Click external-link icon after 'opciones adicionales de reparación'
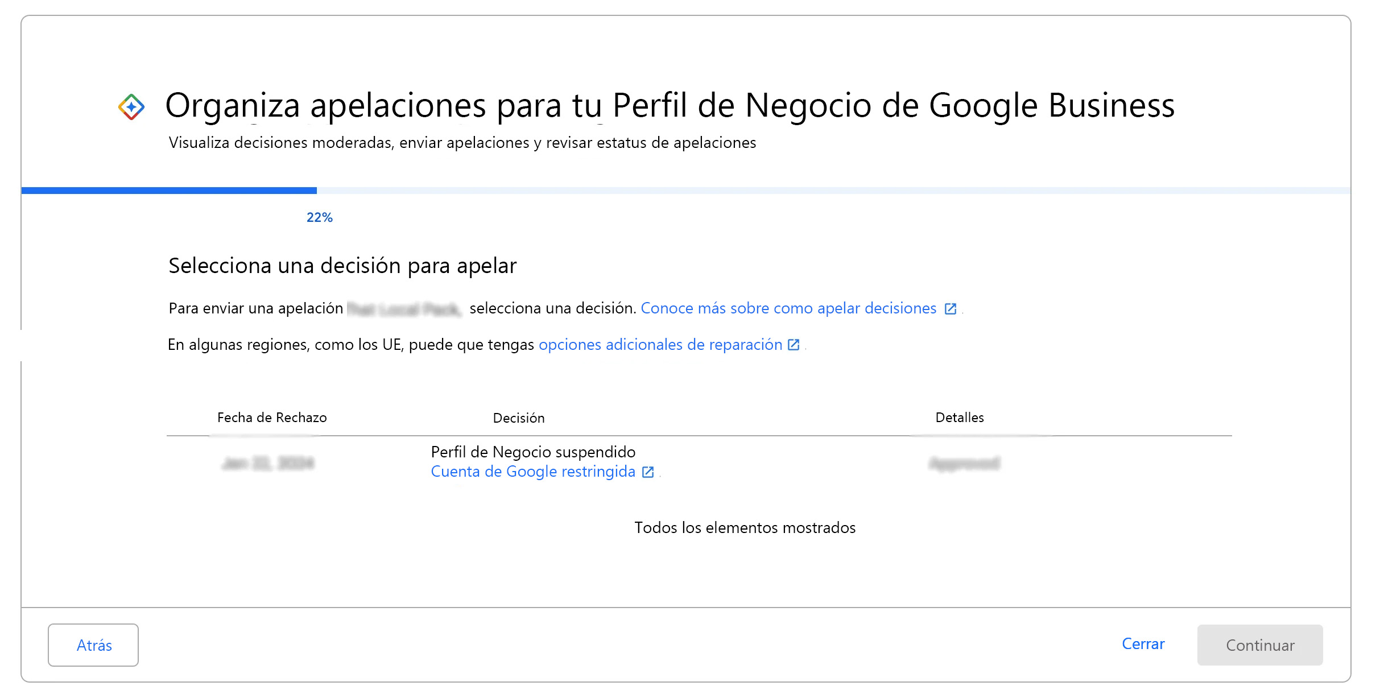1380x694 pixels. point(794,345)
